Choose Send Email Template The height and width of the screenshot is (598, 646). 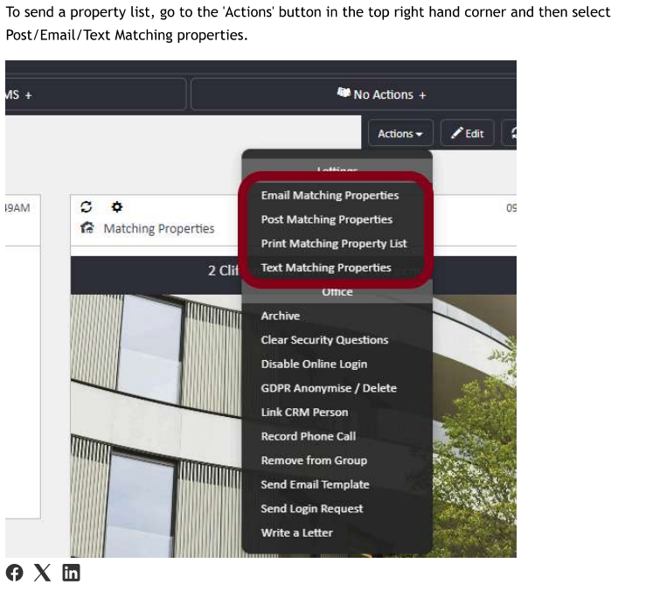[x=315, y=484]
